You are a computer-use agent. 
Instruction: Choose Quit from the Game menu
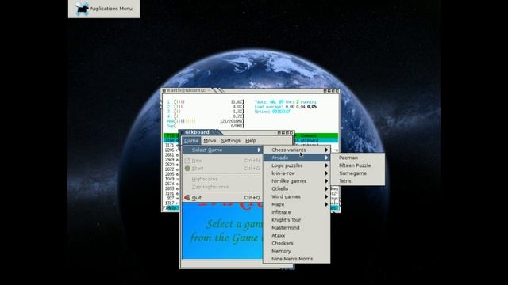click(x=222, y=198)
